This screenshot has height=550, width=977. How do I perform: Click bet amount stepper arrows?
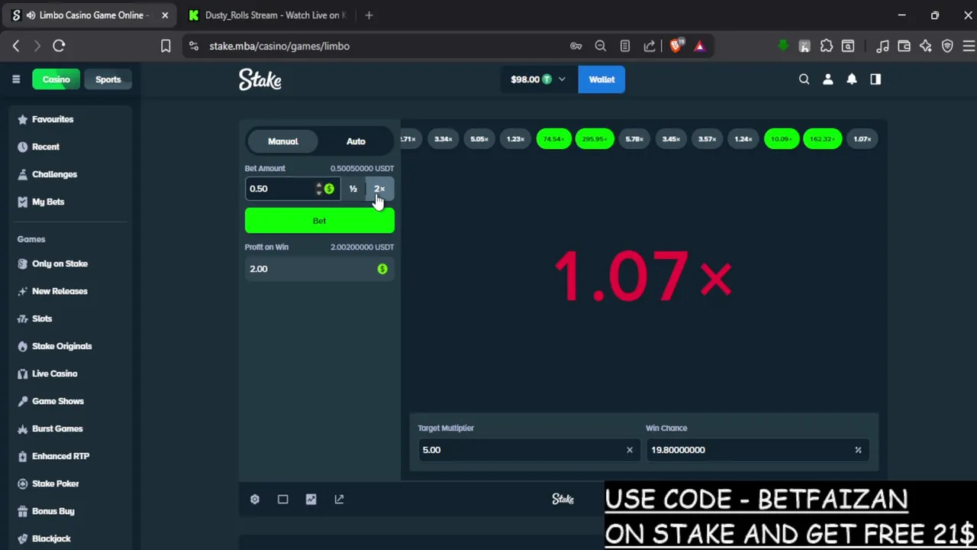click(319, 189)
